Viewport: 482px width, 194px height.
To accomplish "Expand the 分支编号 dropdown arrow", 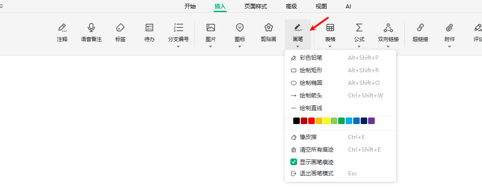I will click(178, 47).
